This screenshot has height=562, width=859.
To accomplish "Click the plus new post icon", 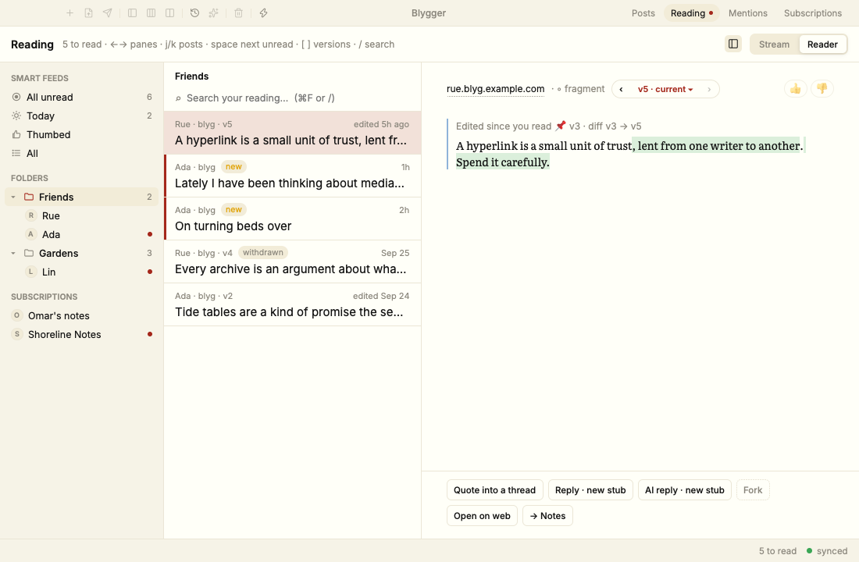I will click(x=70, y=13).
